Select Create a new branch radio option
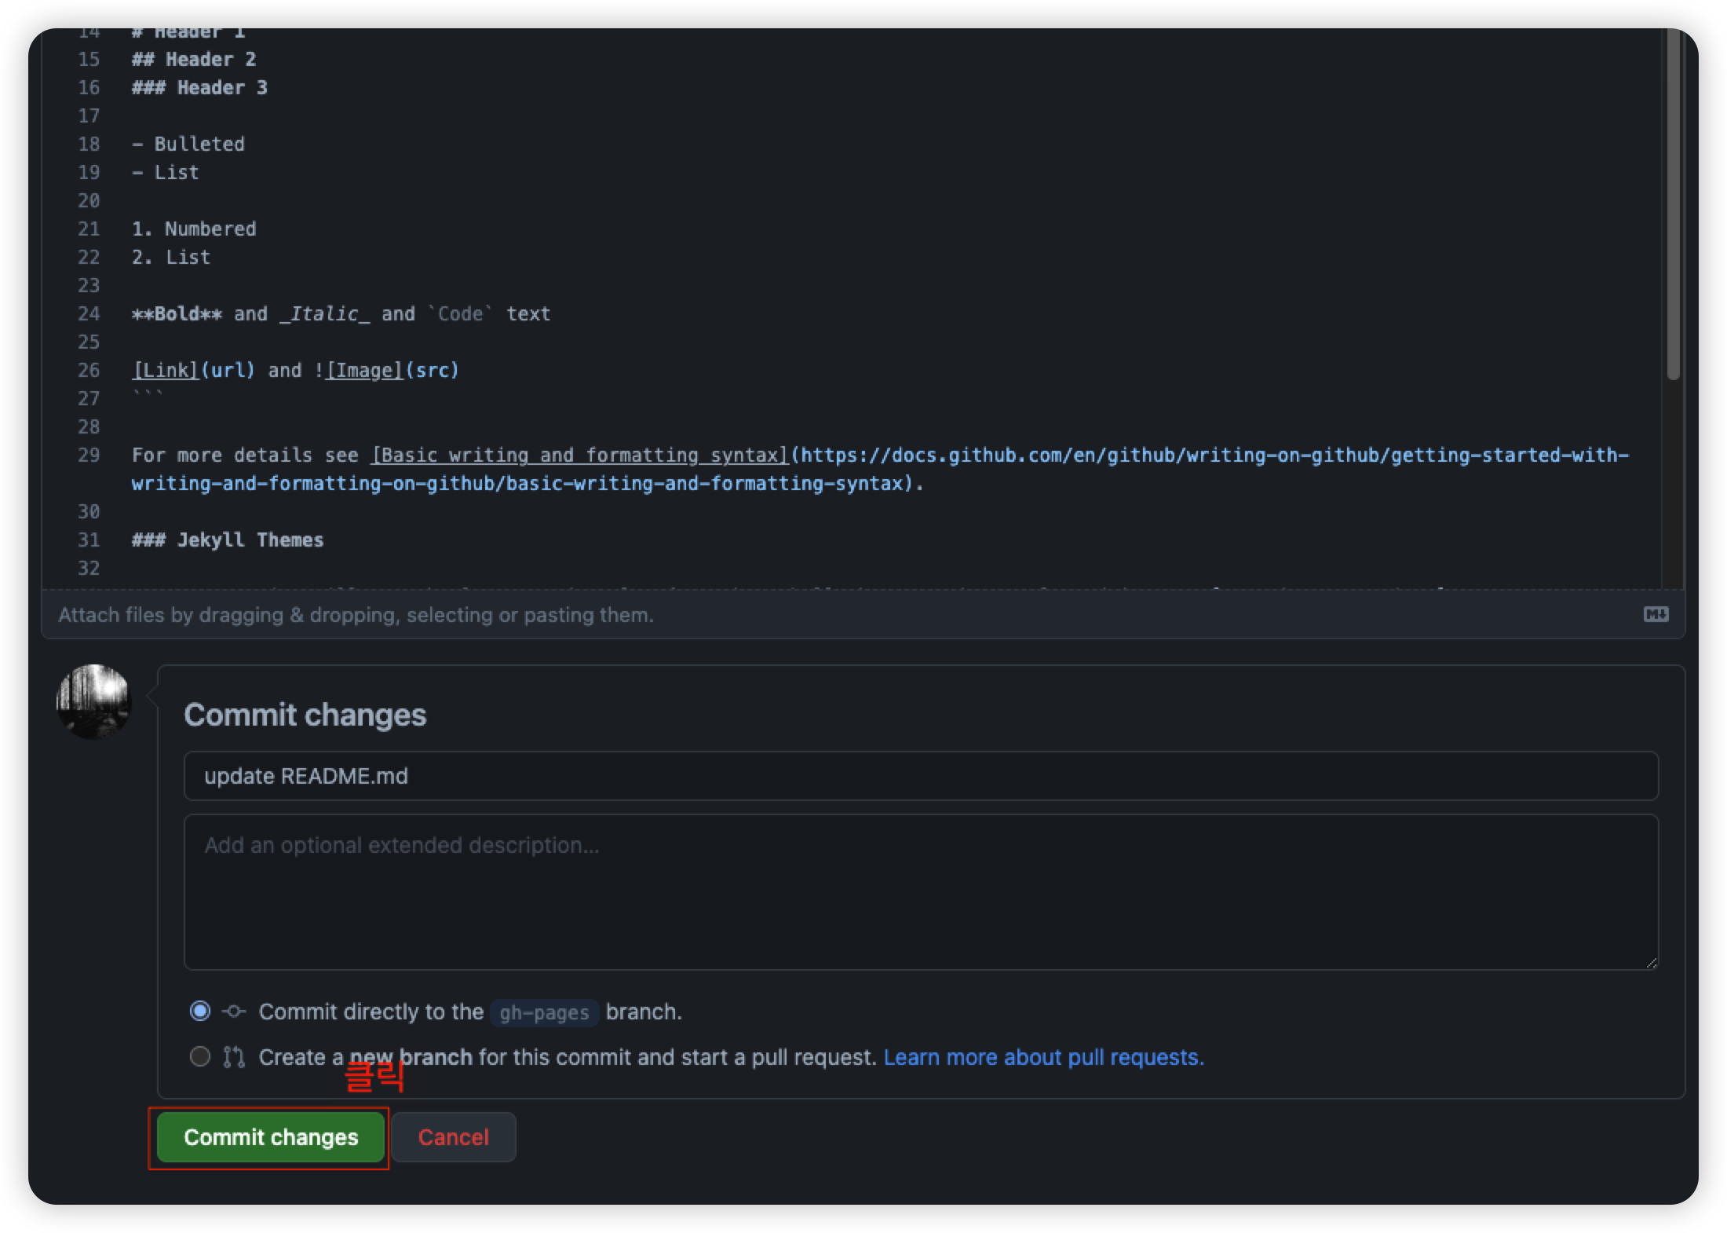The height and width of the screenshot is (1233, 1727). tap(200, 1056)
